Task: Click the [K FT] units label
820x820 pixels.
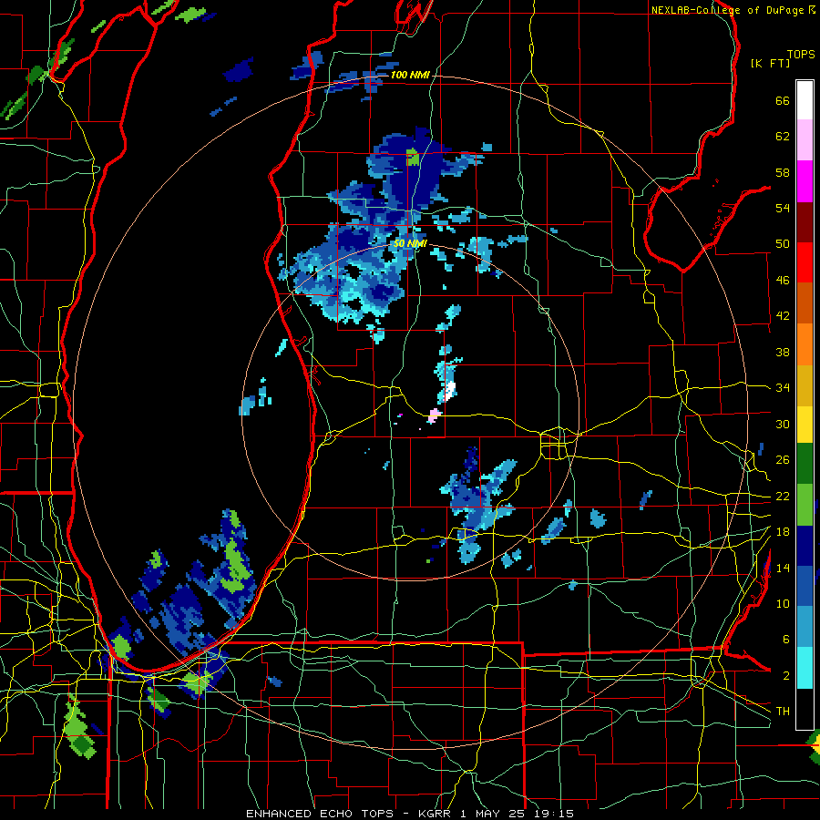Action: click(x=770, y=63)
